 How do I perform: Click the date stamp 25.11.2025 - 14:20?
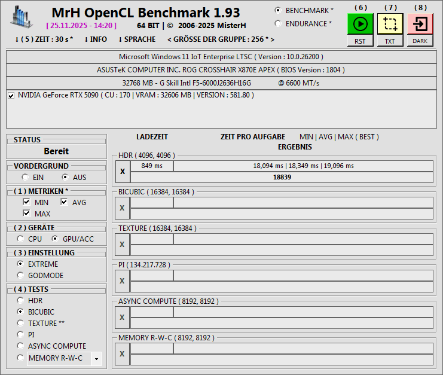81,26
